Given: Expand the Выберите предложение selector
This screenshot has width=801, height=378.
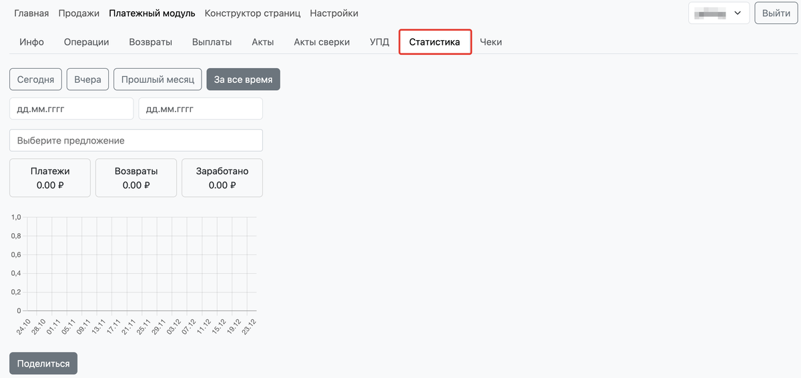Looking at the screenshot, I should click(136, 140).
